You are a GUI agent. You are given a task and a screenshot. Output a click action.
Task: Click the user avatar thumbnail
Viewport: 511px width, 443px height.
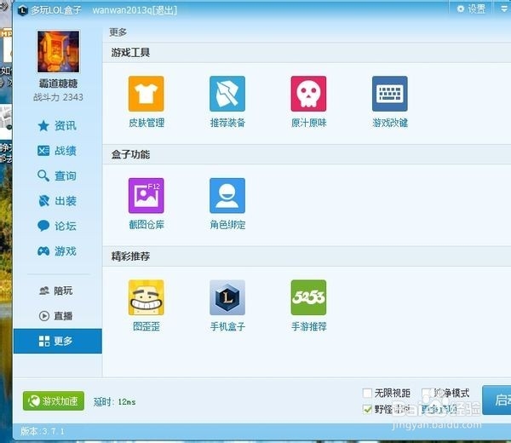tap(58, 51)
